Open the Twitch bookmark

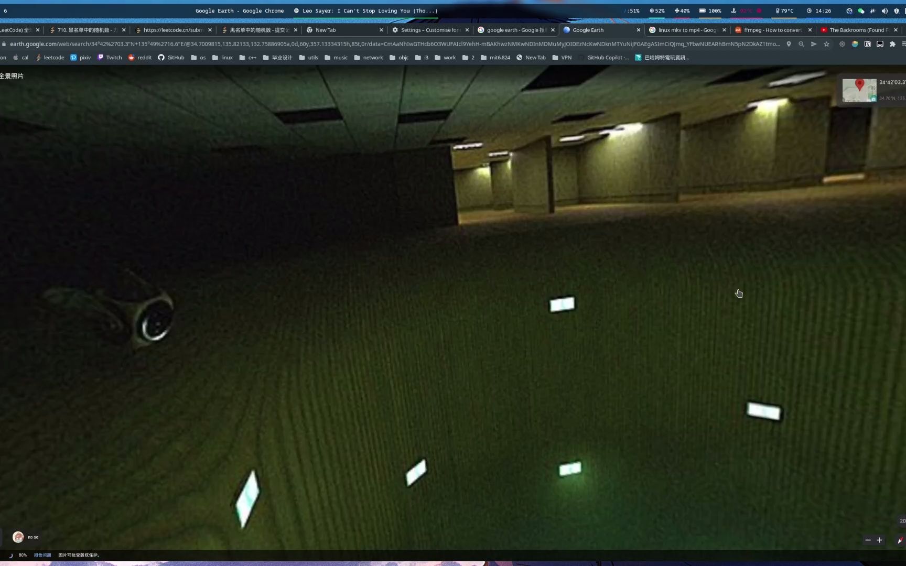(110, 58)
